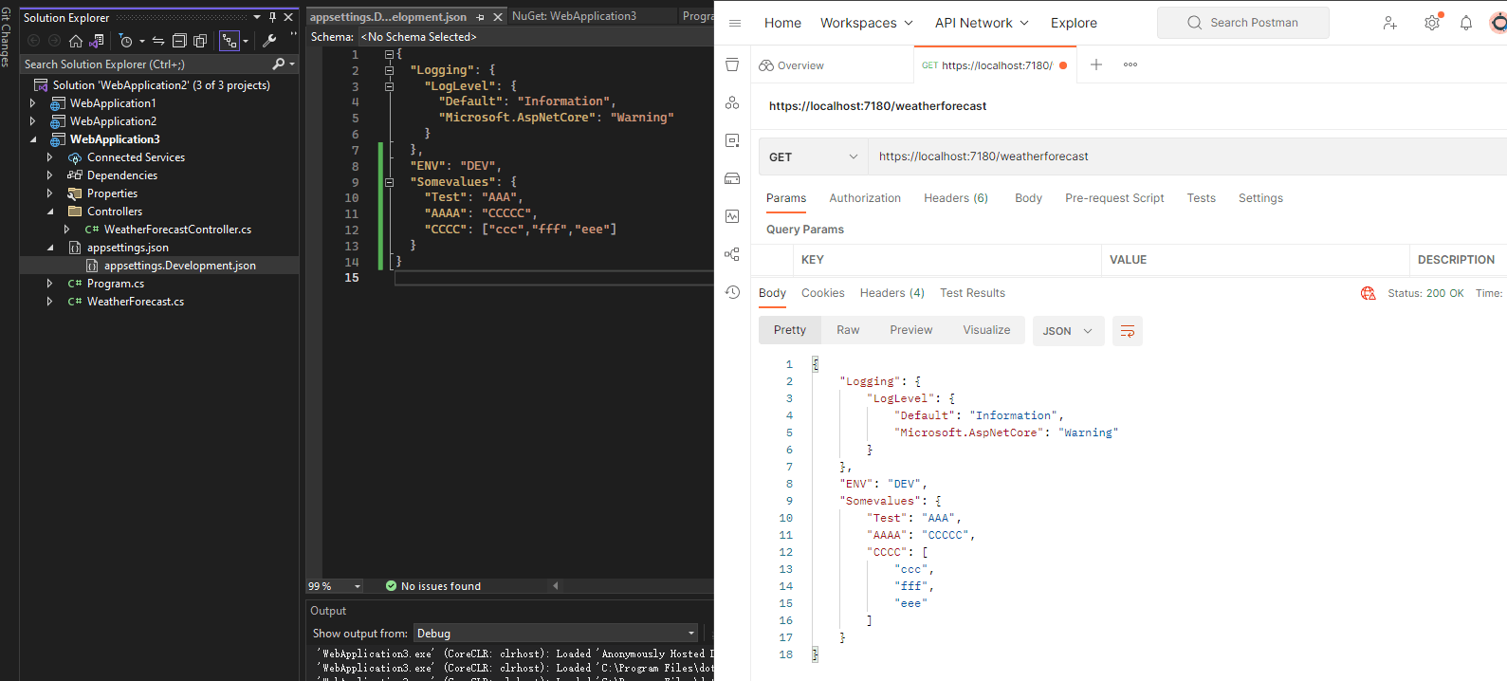This screenshot has height=681, width=1507.
Task: Open Mock Servers icon in Postman sidebar
Action: 732,178
